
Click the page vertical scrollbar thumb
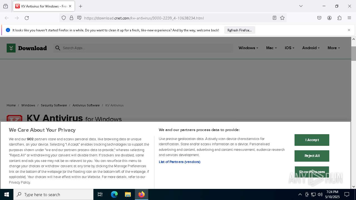[x=353, y=53]
